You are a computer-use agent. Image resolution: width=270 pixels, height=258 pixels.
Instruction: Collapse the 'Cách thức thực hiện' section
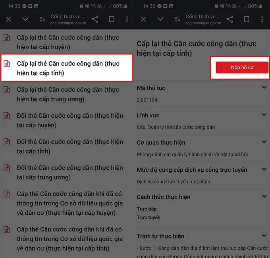264,196
